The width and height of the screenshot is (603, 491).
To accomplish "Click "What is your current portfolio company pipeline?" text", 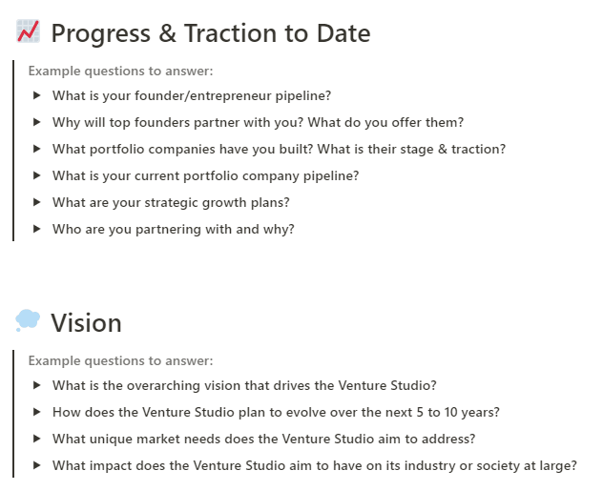I will [205, 175].
